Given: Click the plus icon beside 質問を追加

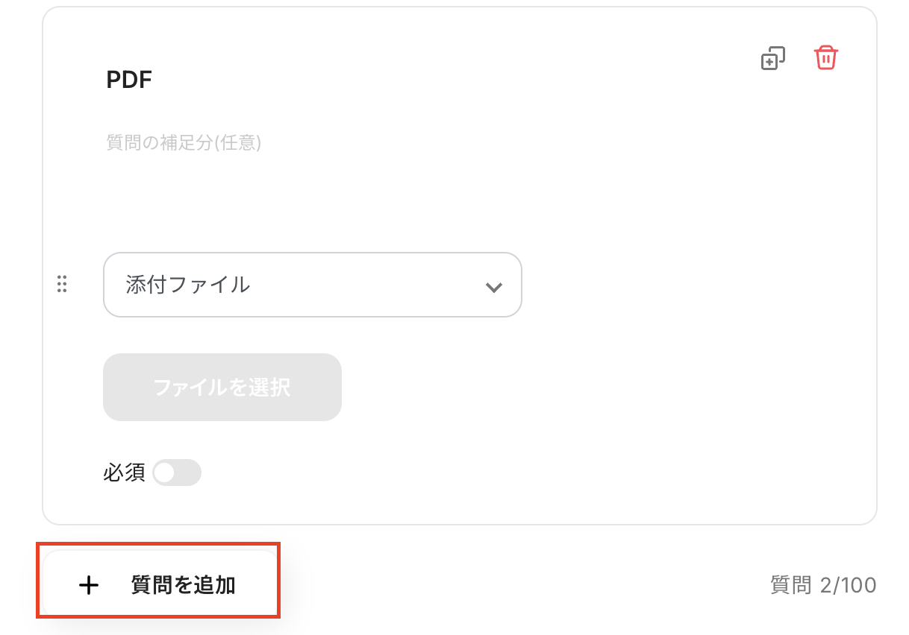Looking at the screenshot, I should pos(89,585).
